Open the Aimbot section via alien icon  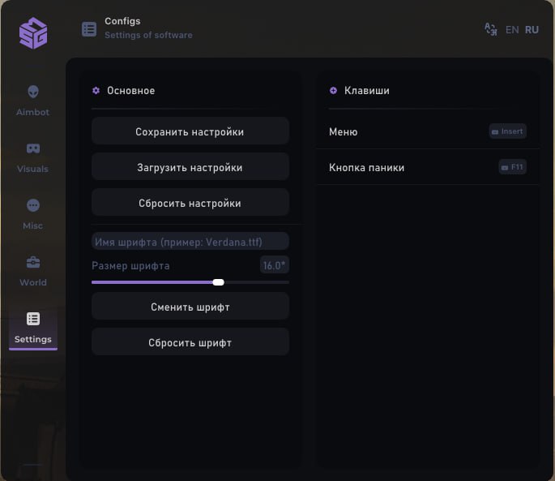[x=33, y=92]
